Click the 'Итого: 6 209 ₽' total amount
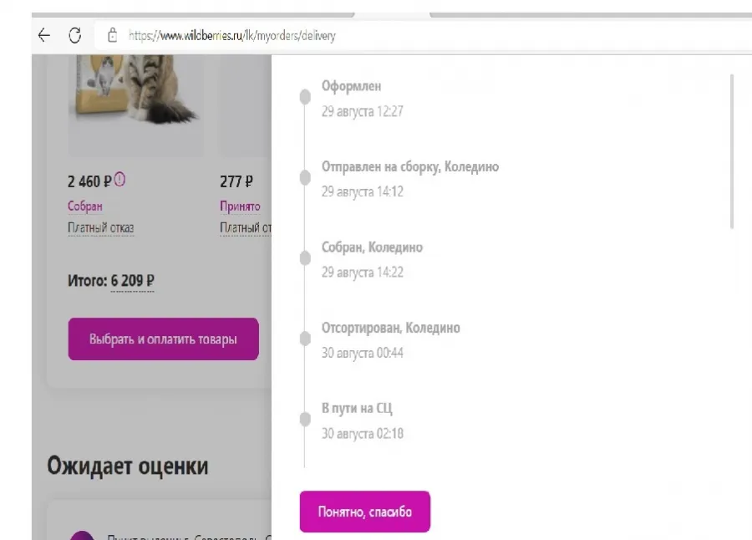This screenshot has width=752, height=540. [111, 280]
